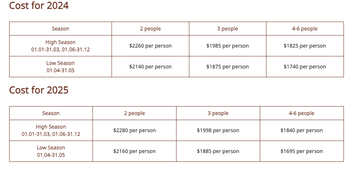The image size is (349, 175).
Task: Click the $1740 per person price
Action: click(x=305, y=67)
